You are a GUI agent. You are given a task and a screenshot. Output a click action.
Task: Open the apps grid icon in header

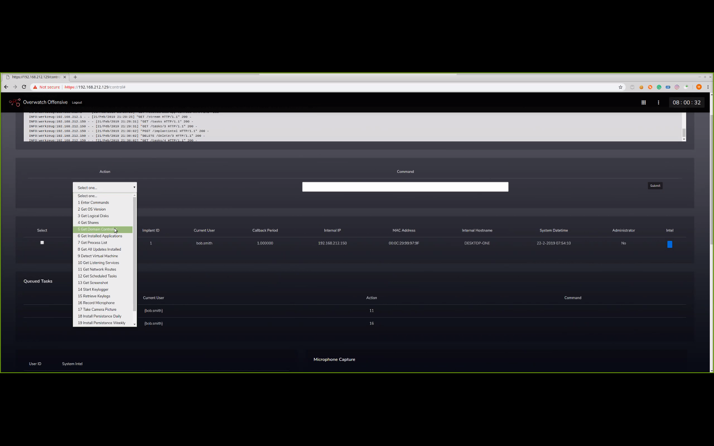pyautogui.click(x=644, y=103)
